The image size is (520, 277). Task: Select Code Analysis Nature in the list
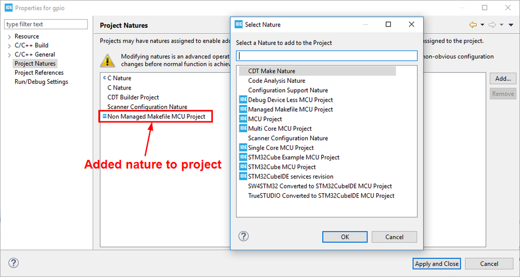coord(276,81)
